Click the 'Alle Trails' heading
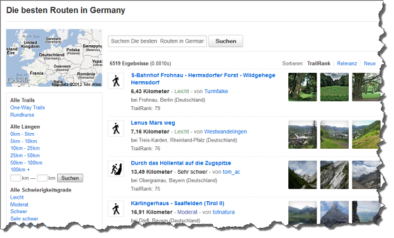The width and height of the screenshot is (394, 238). [22, 100]
